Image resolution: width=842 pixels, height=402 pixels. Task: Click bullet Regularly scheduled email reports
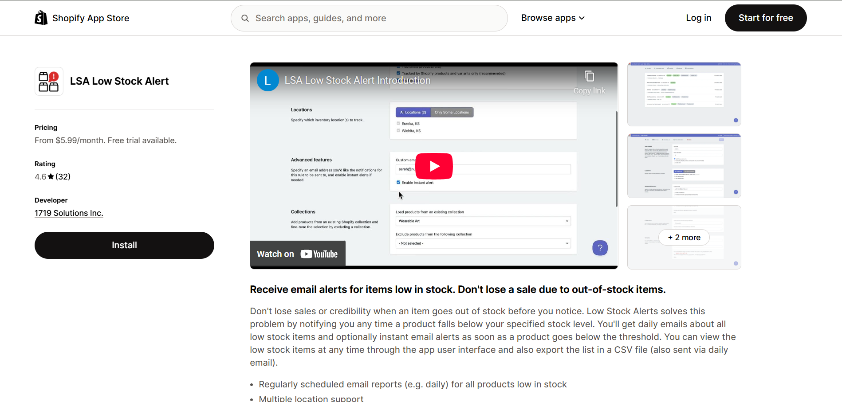(x=413, y=384)
